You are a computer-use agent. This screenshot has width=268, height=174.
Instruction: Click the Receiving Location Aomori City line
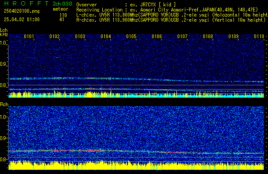coord(167,10)
